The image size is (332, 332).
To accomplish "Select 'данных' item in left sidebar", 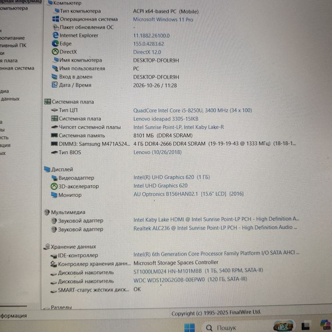I will [10, 99].
